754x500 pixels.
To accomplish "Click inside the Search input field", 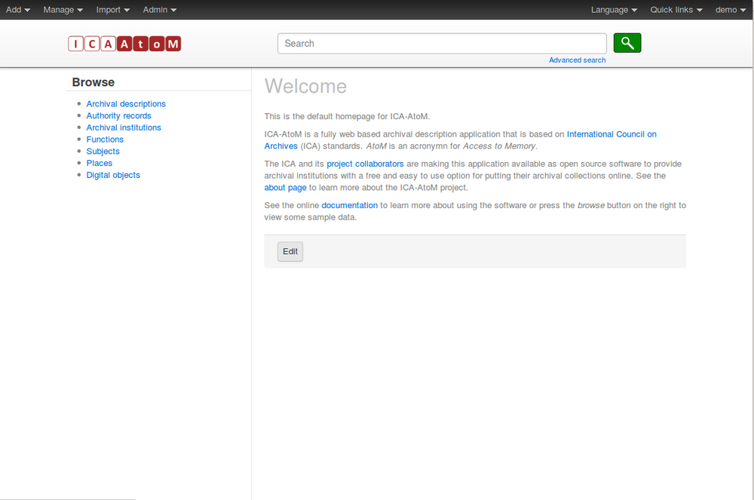I will tap(441, 43).
